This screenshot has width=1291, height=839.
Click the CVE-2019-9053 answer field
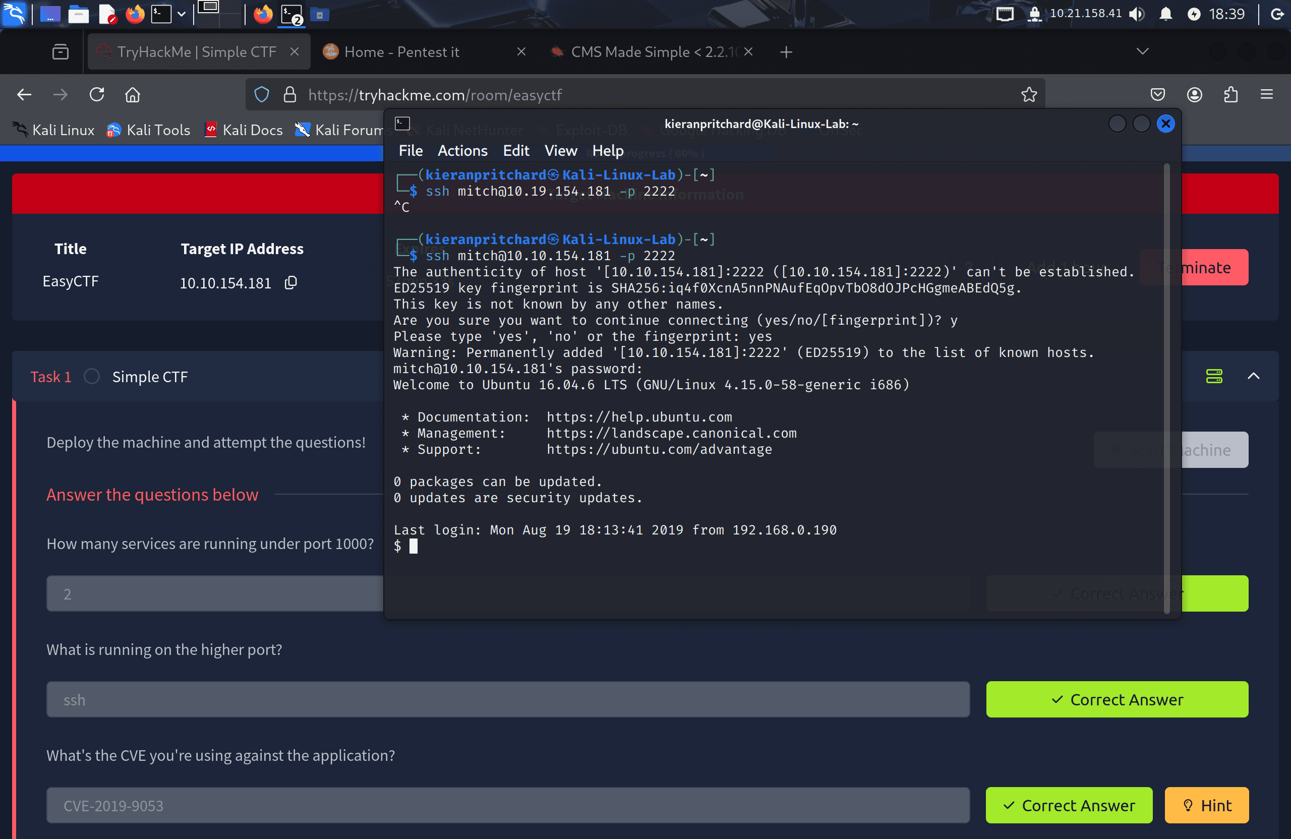coord(508,805)
